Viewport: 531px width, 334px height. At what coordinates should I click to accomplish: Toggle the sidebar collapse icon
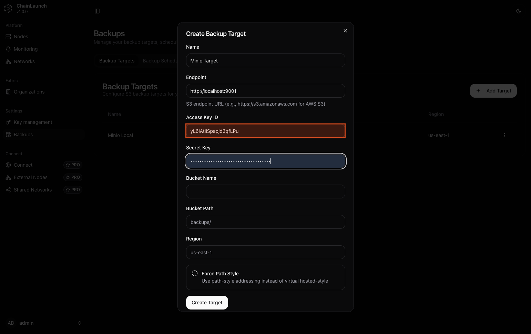pyautogui.click(x=97, y=11)
